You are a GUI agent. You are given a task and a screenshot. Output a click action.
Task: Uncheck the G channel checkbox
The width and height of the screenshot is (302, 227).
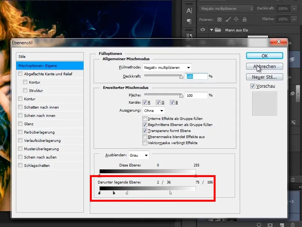click(x=158, y=103)
